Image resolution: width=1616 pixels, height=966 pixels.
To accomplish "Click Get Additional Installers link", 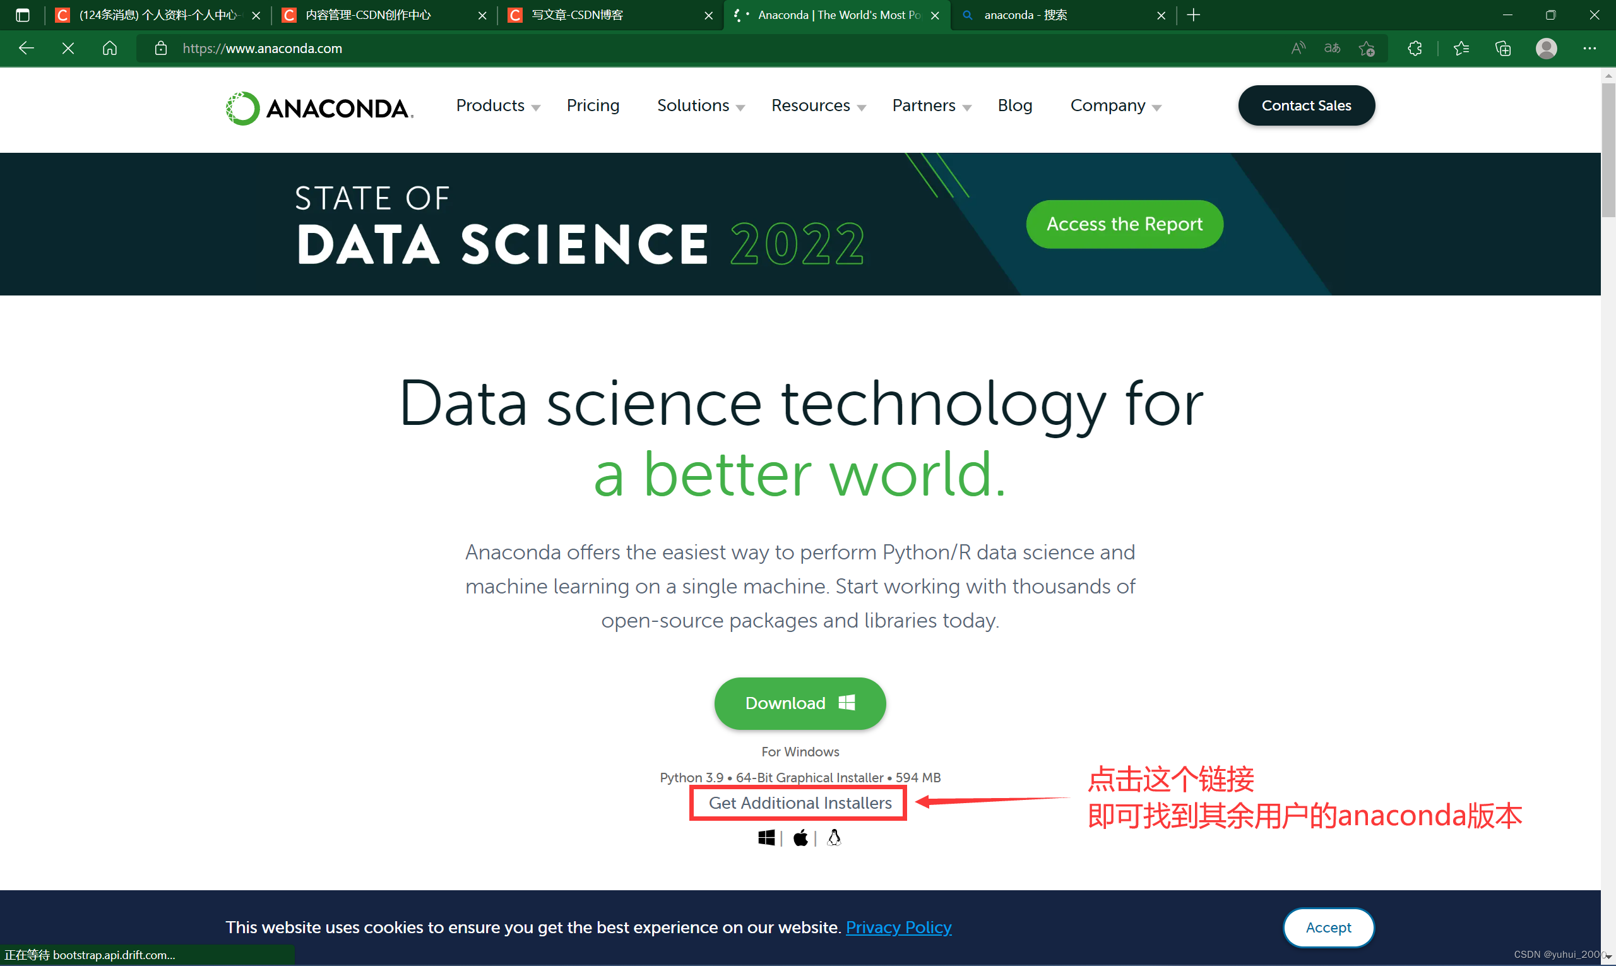I will tap(801, 802).
